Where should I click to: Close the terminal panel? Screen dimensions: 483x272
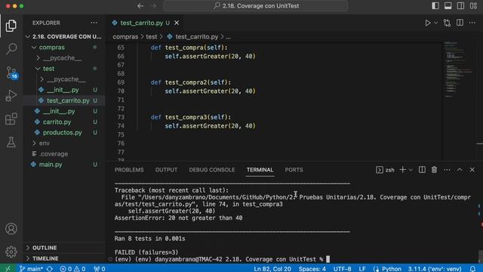click(472, 170)
